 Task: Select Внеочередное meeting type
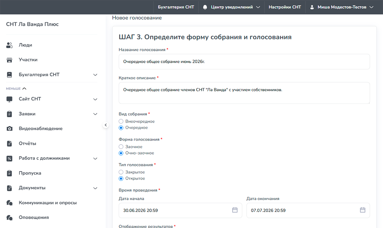tap(121, 121)
